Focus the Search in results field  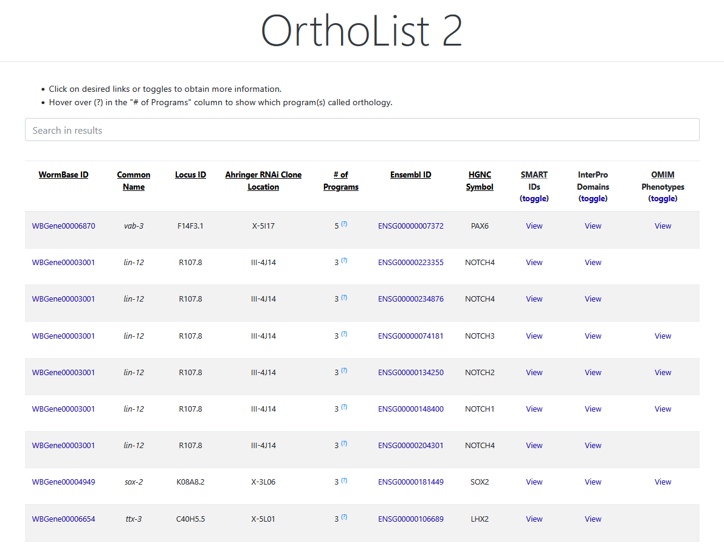(362, 130)
